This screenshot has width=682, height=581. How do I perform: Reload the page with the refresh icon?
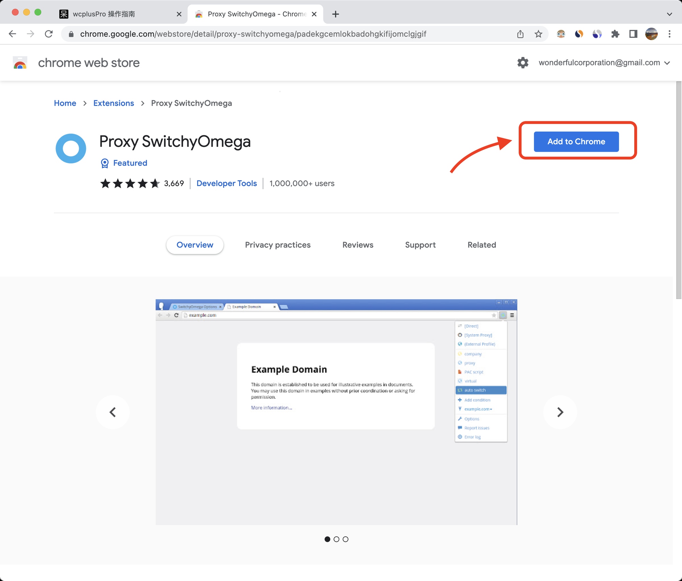tap(49, 34)
